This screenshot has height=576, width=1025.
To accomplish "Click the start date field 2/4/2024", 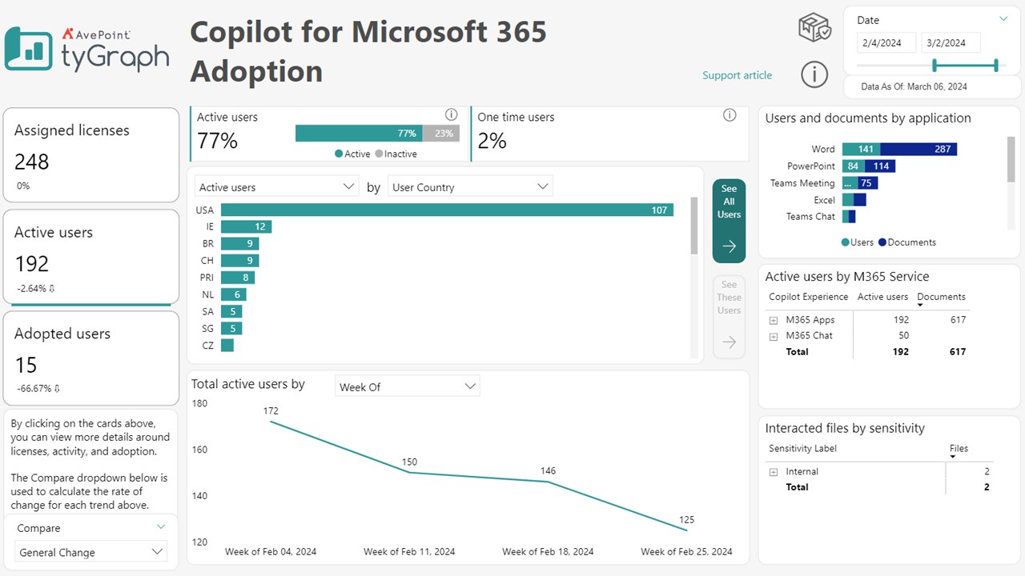I will click(886, 42).
